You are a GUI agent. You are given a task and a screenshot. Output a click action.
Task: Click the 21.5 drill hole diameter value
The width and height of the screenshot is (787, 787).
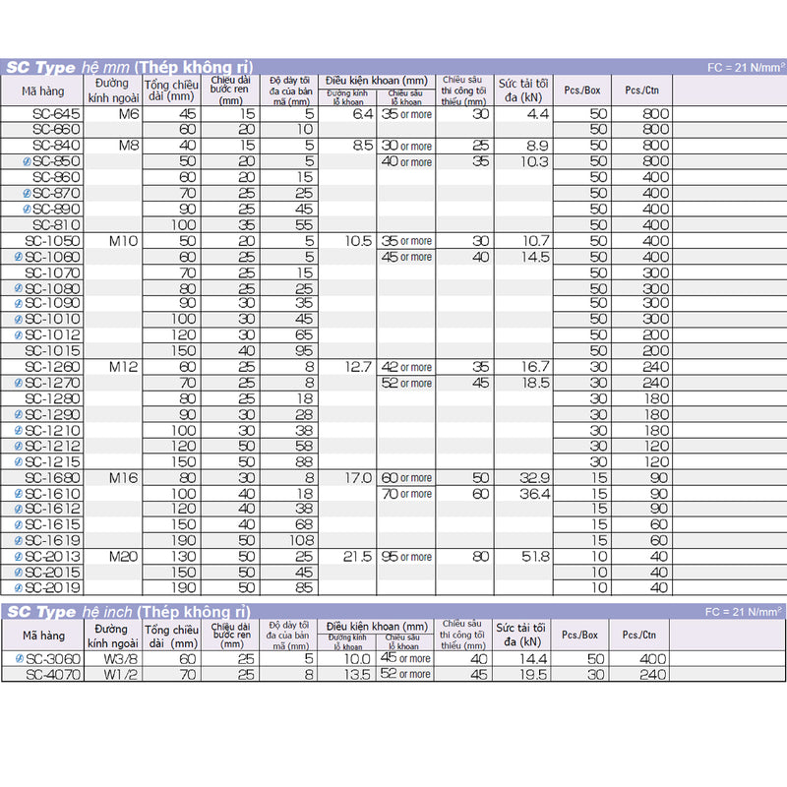(354, 557)
